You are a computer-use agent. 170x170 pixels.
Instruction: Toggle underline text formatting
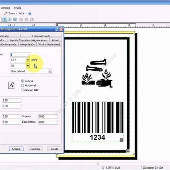pyautogui.click(x=15, y=19)
